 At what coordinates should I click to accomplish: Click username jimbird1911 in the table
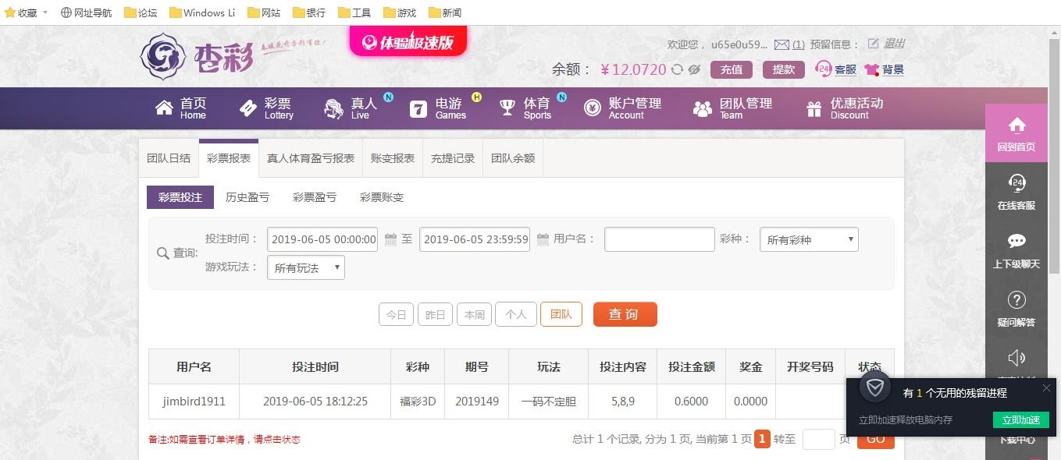coord(194,402)
